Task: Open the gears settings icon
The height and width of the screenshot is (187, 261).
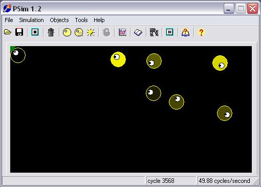Action: [x=154, y=32]
